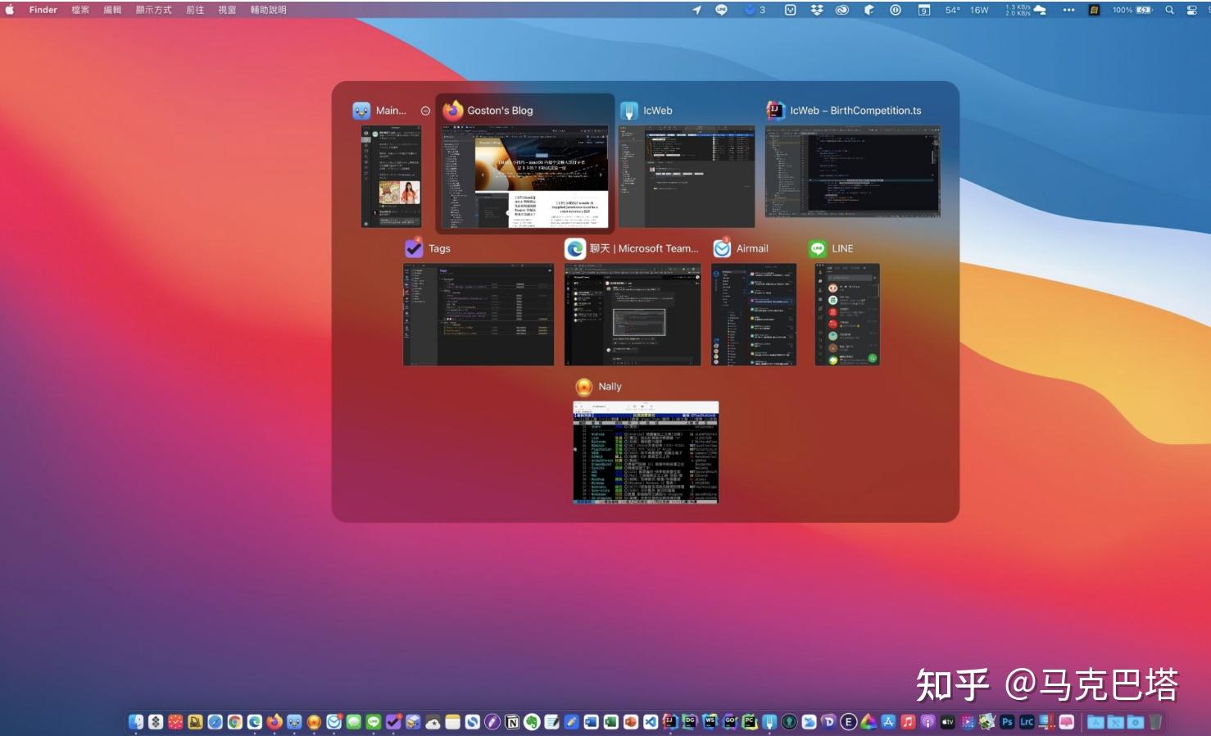
Task: Open Spotlight search in menu bar
Action: click(x=1170, y=10)
